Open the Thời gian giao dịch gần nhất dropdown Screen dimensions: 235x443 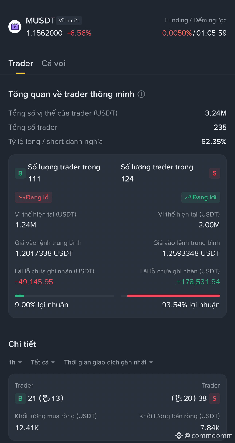coord(108,362)
